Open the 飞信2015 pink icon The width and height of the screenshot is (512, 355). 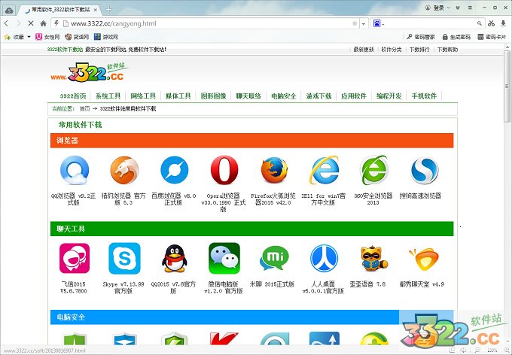point(75,259)
